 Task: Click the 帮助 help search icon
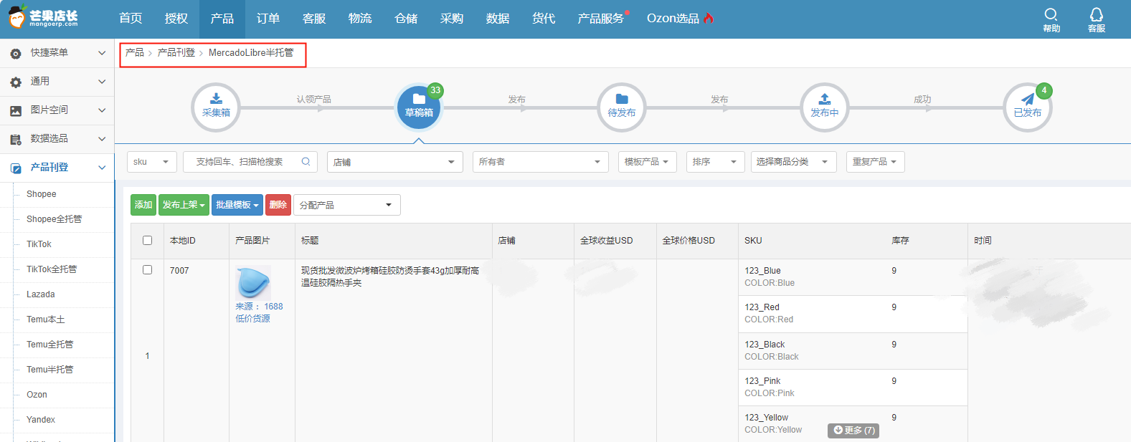point(1051,19)
